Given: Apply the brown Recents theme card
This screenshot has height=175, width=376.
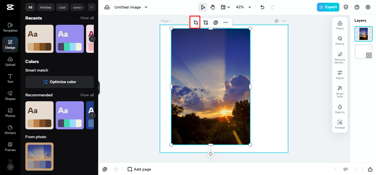Looking at the screenshot, I should [x=39, y=39].
